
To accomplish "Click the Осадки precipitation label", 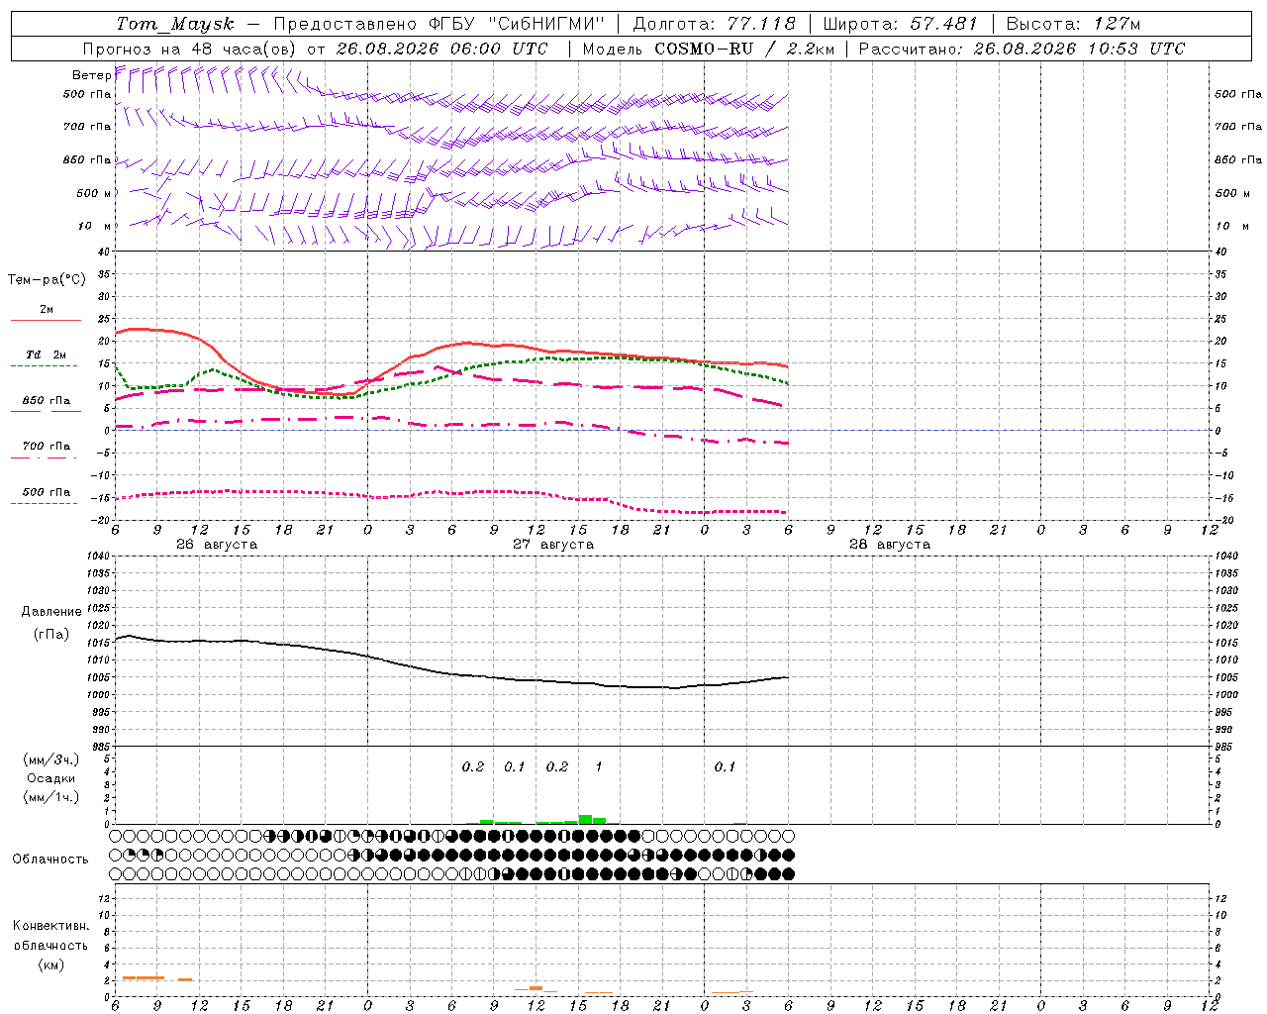I will pos(51,778).
